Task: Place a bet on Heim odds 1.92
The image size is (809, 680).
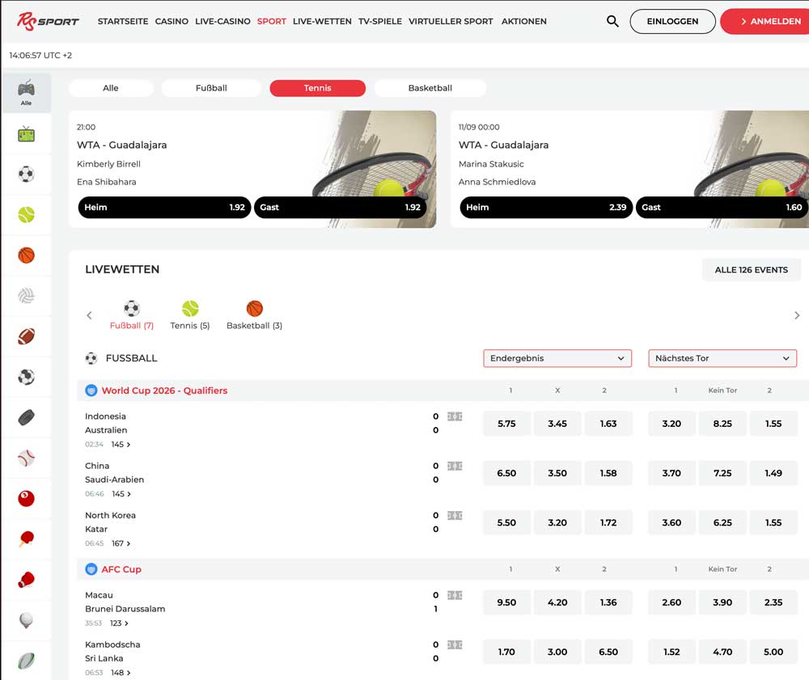Action: pos(163,208)
